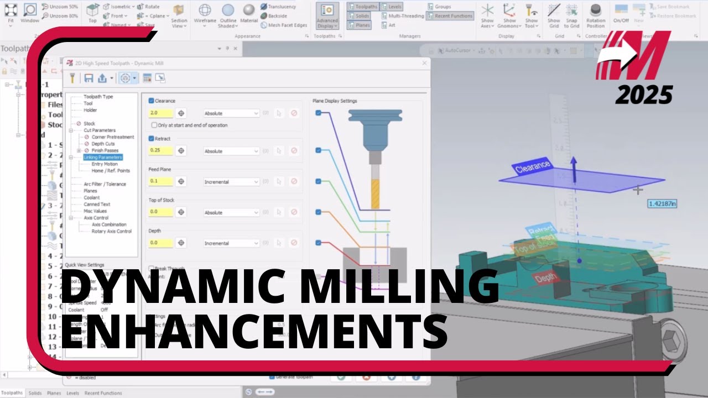This screenshot has height=398, width=708.
Task: Click the Retract value field
Action: tap(161, 151)
